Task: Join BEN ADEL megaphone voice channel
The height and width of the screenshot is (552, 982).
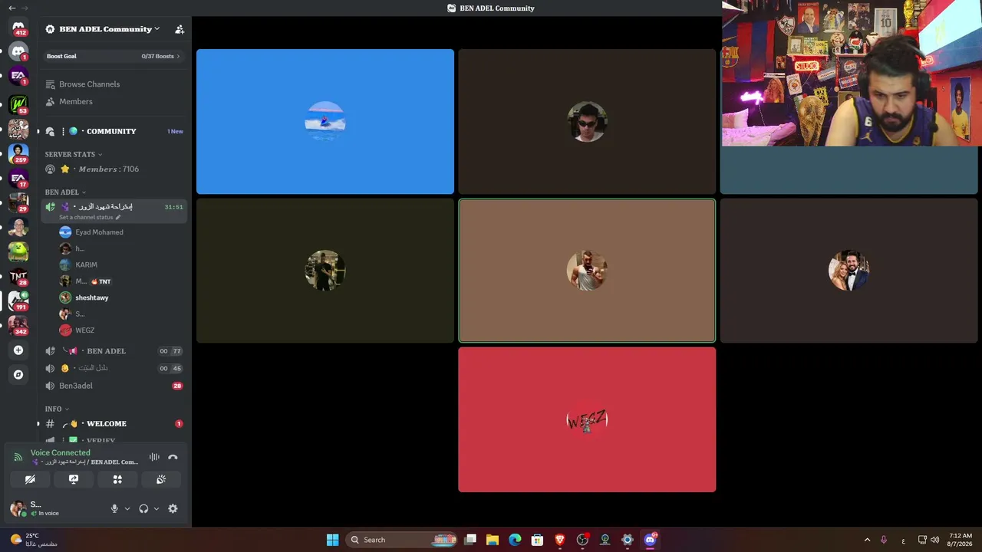Action: 114,351
